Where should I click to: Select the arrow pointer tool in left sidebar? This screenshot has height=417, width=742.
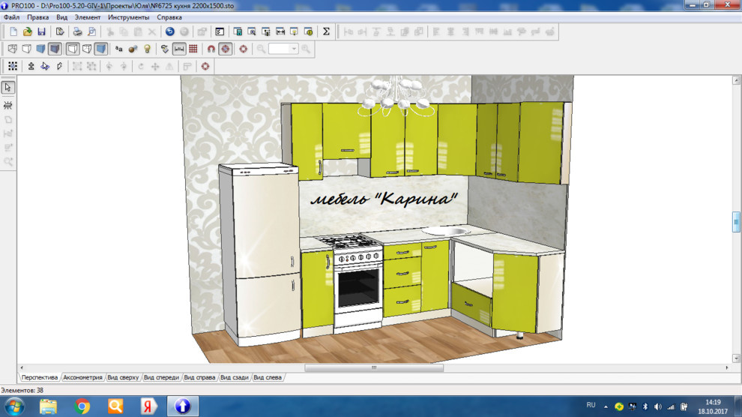[x=8, y=87]
